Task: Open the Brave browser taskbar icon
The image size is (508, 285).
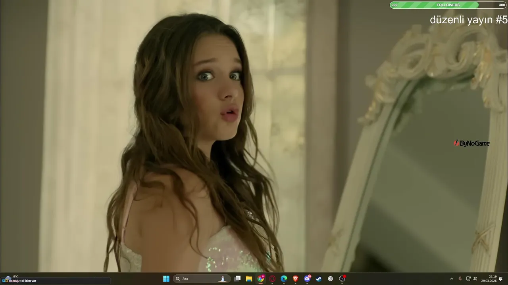Action: coord(295,279)
